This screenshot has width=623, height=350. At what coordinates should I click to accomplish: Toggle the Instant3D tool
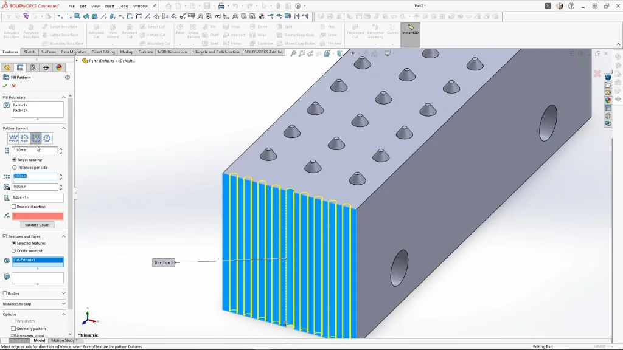click(x=410, y=30)
